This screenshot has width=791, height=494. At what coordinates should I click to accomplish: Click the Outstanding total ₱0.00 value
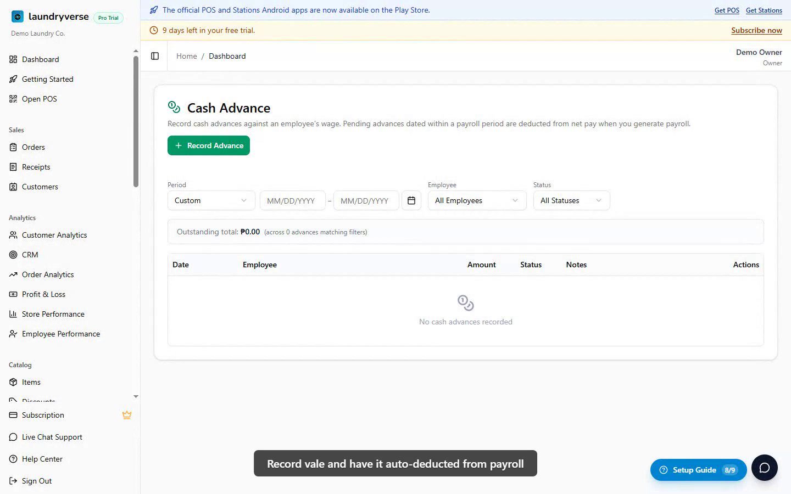(250, 232)
